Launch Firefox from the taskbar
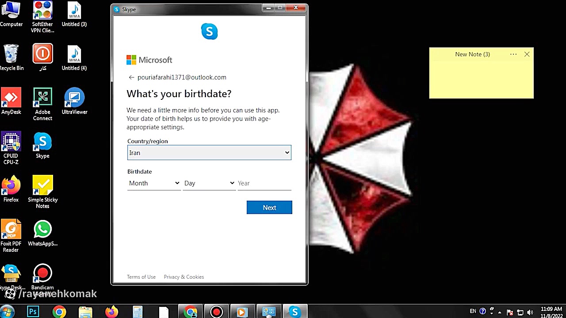The image size is (566, 318). pos(111,312)
